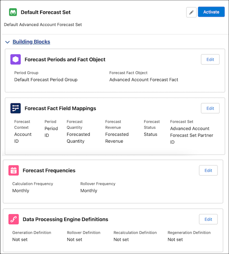Click the Forecast Frequencies heading text

click(x=49, y=170)
